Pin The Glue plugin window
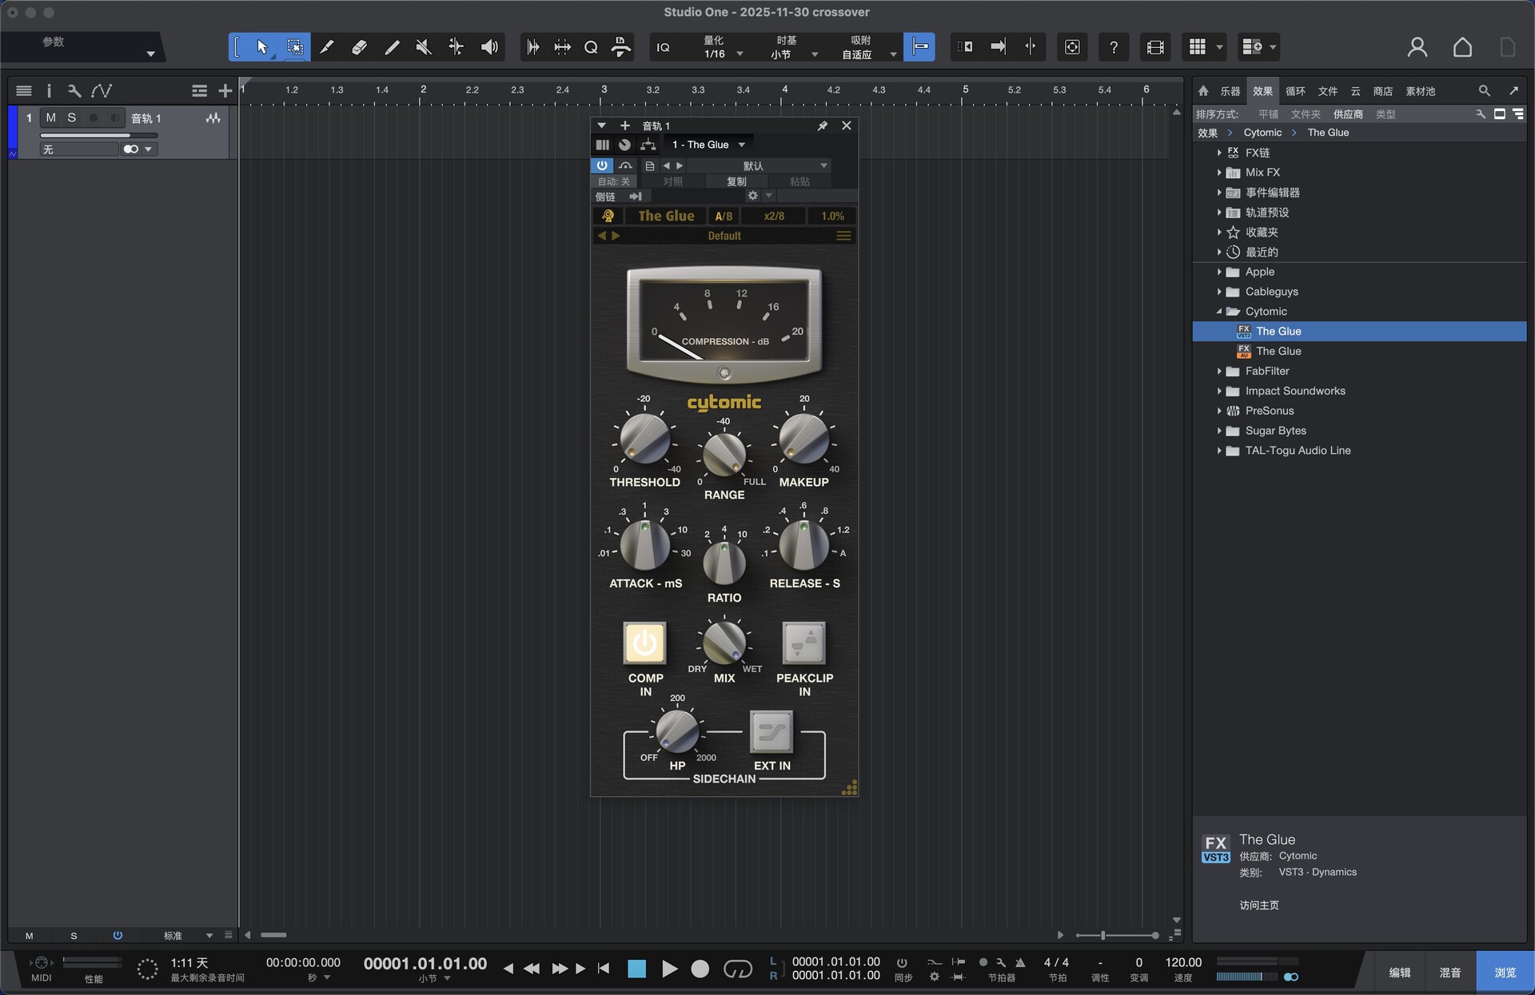Image resolution: width=1535 pixels, height=995 pixels. click(x=822, y=125)
